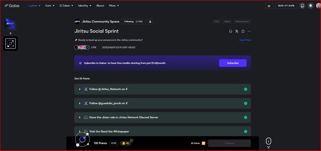Click the Galxe logo
The height and width of the screenshot is (151, 321).
point(12,6)
